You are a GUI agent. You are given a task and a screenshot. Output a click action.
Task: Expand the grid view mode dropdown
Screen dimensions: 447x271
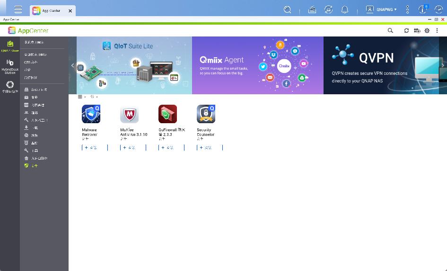click(81, 97)
